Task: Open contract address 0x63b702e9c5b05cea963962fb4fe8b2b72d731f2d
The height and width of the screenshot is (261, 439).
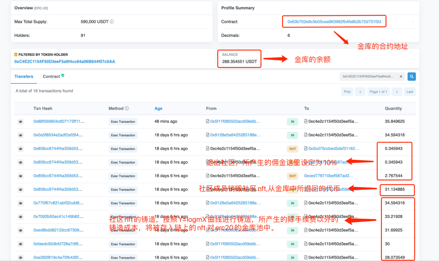Action: [334, 22]
